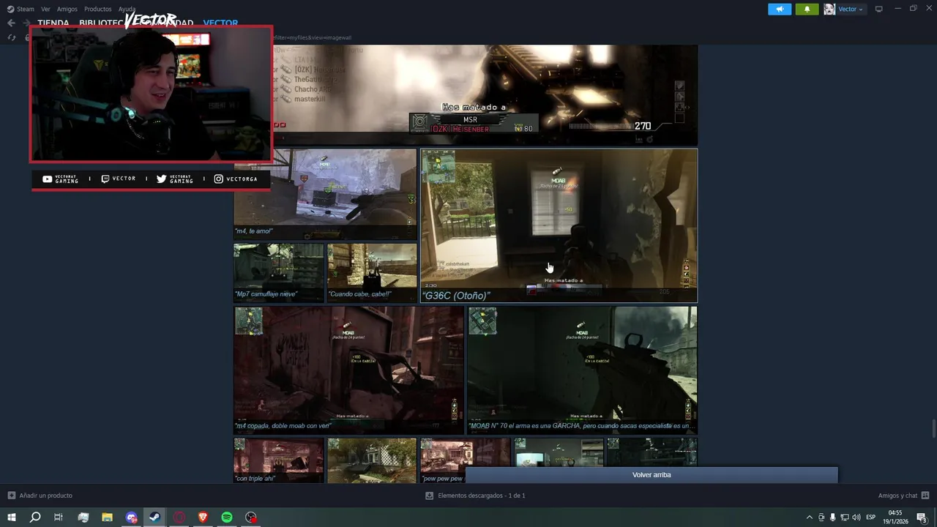Click the plus icon beside Añadir un producto

pos(11,496)
